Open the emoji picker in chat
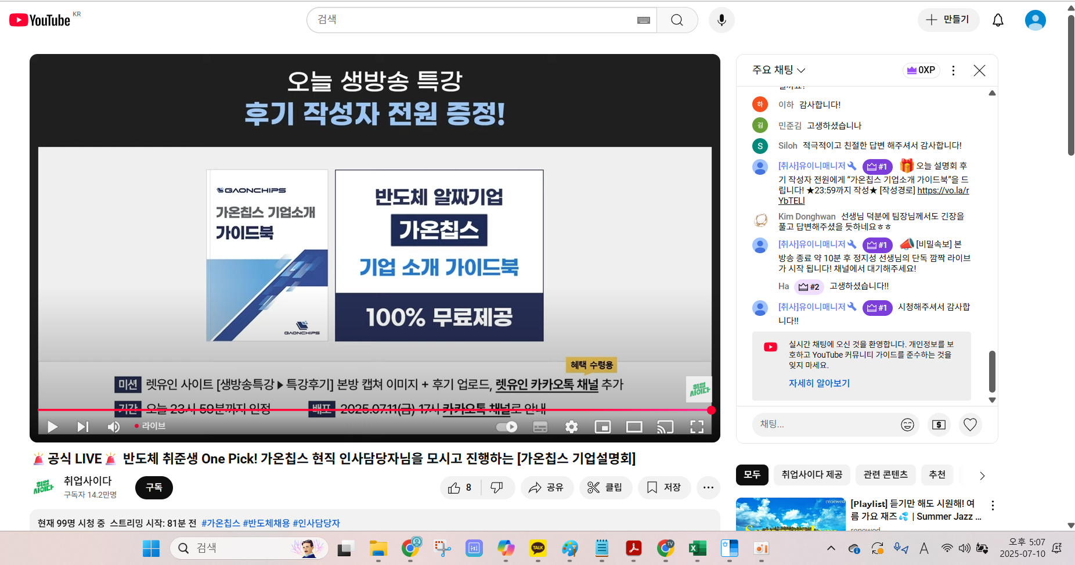The width and height of the screenshot is (1075, 565). (907, 424)
